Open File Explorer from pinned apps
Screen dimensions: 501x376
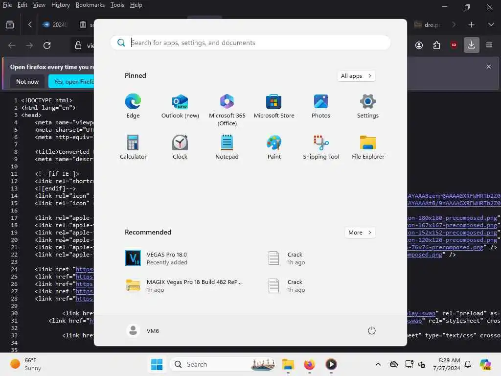click(368, 147)
